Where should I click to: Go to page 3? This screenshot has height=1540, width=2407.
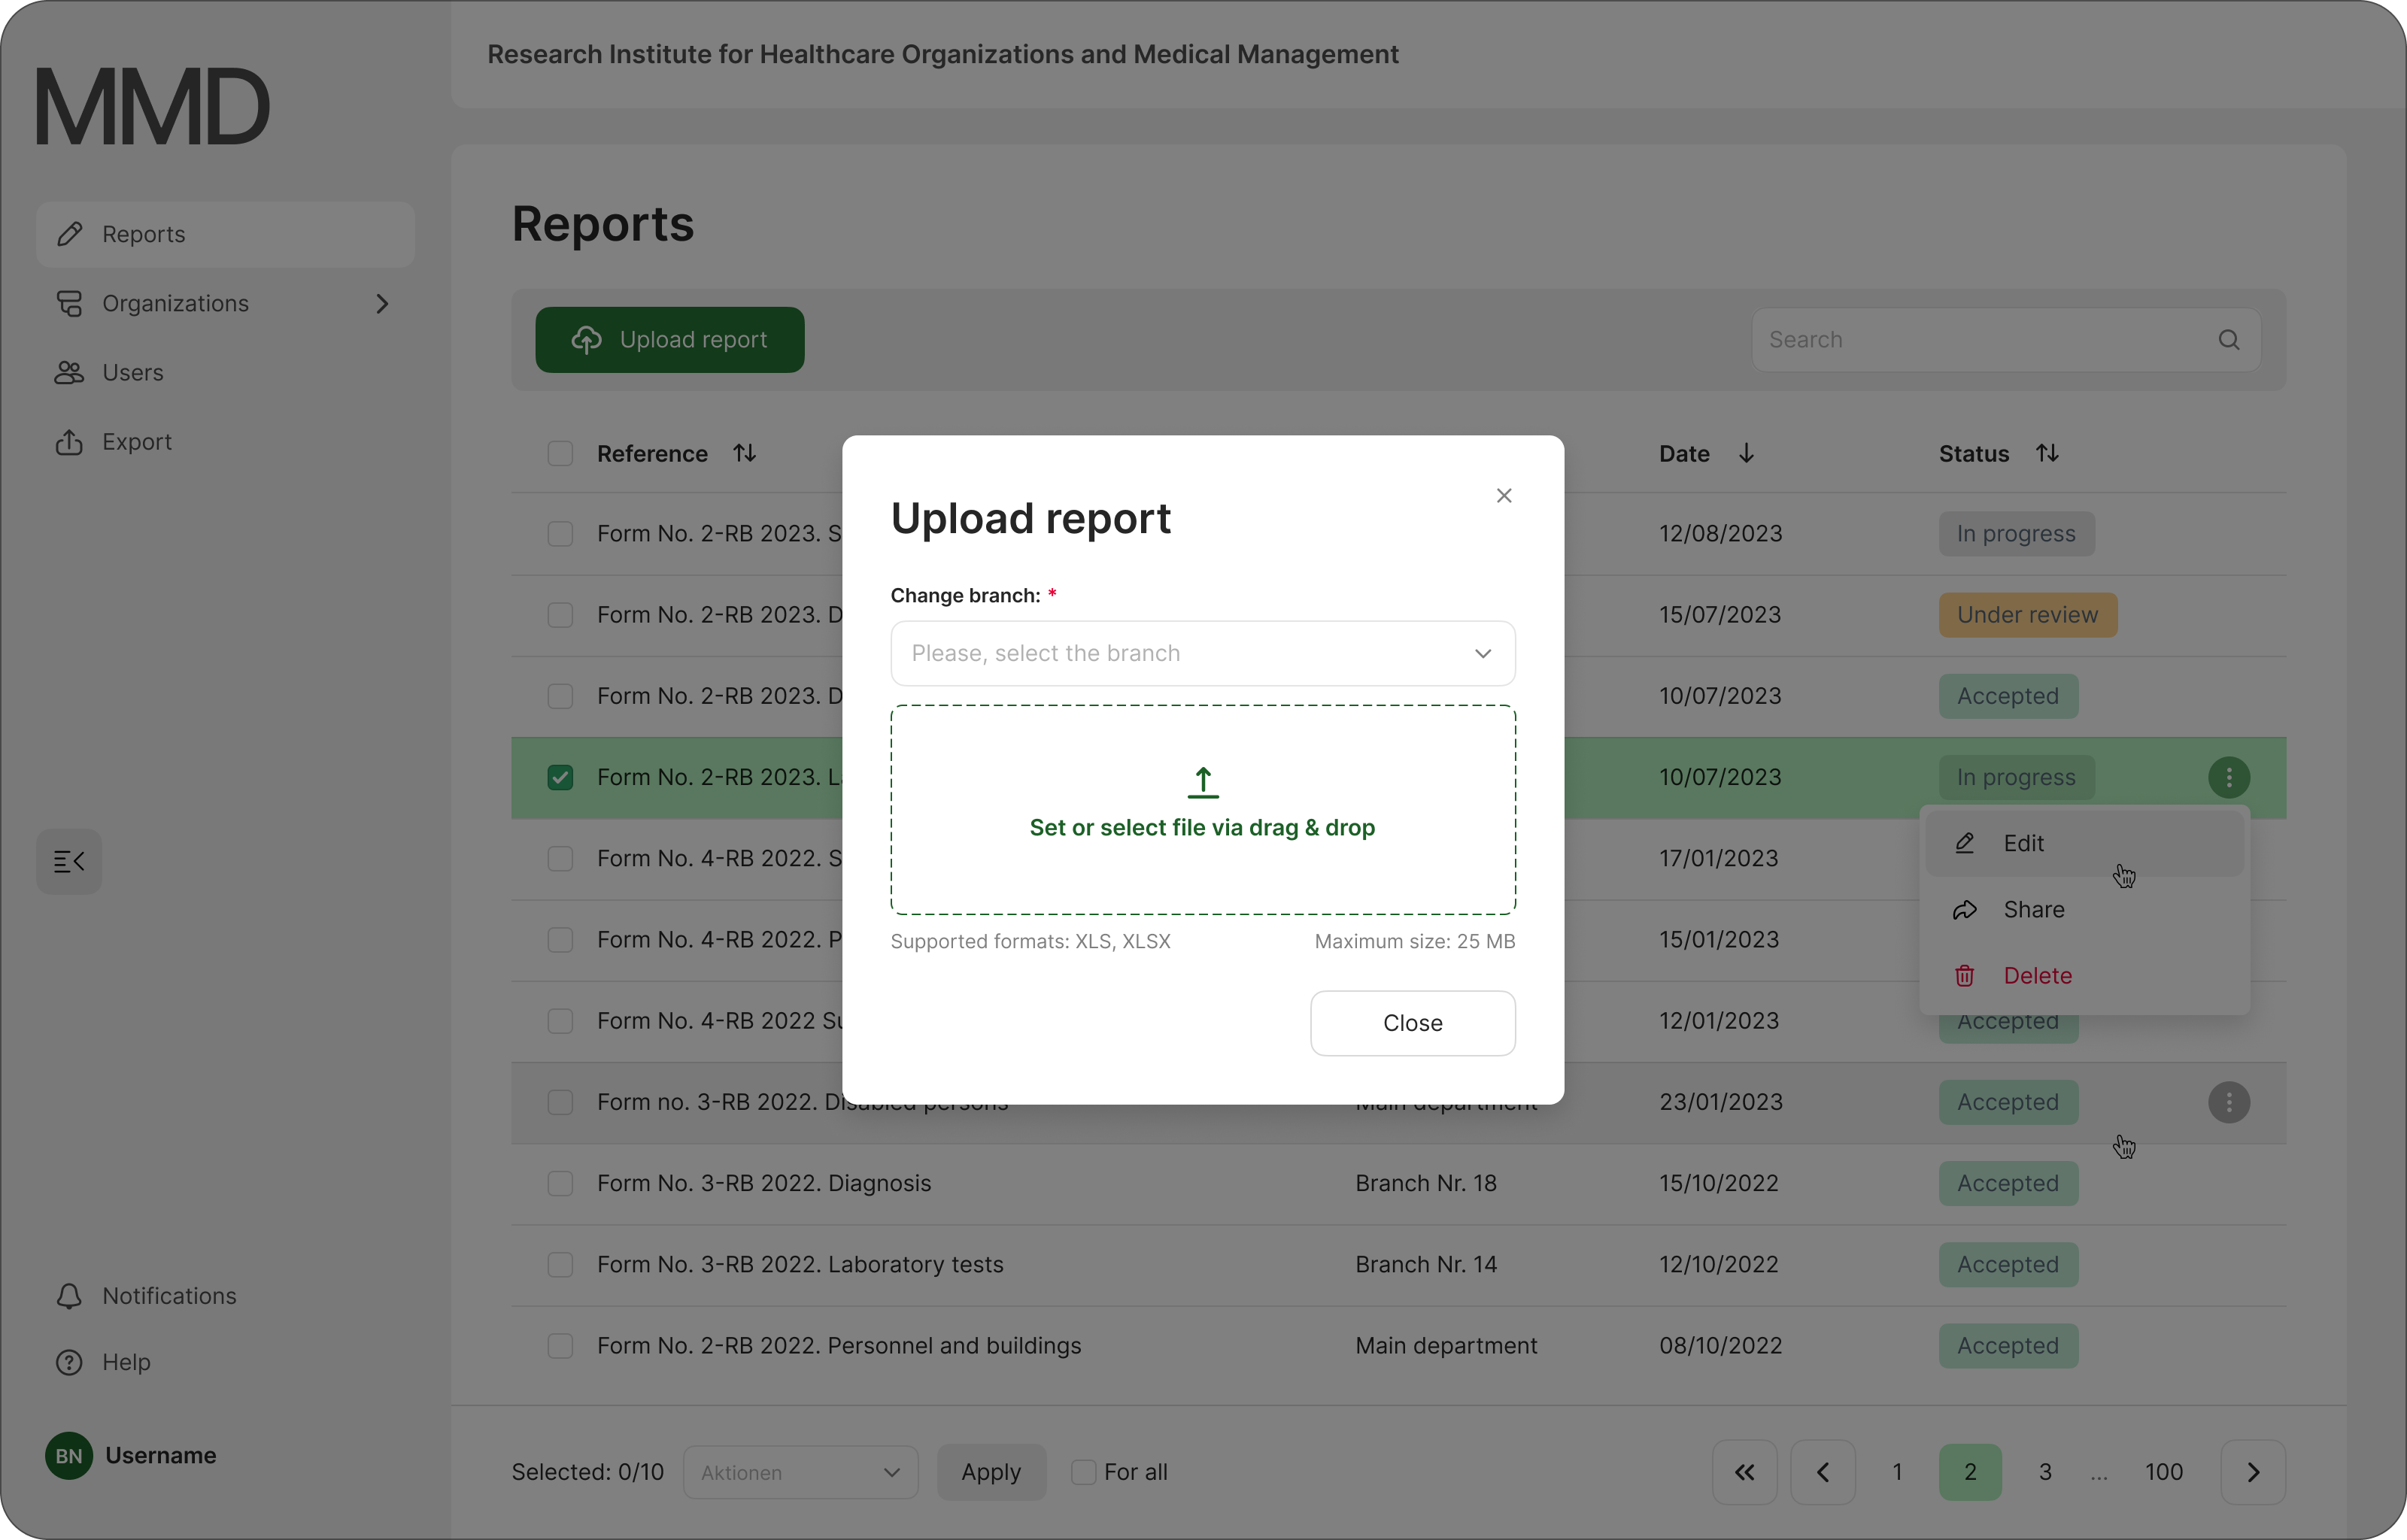(x=2045, y=1472)
